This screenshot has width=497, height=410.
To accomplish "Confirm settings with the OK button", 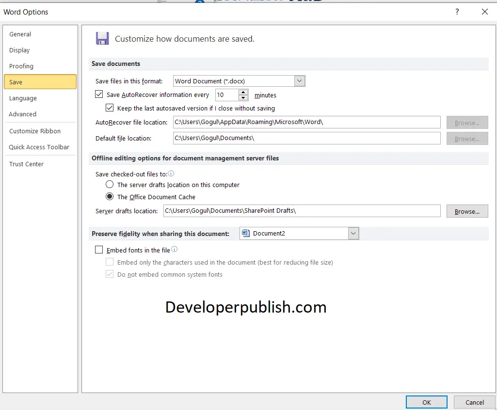I will (427, 402).
